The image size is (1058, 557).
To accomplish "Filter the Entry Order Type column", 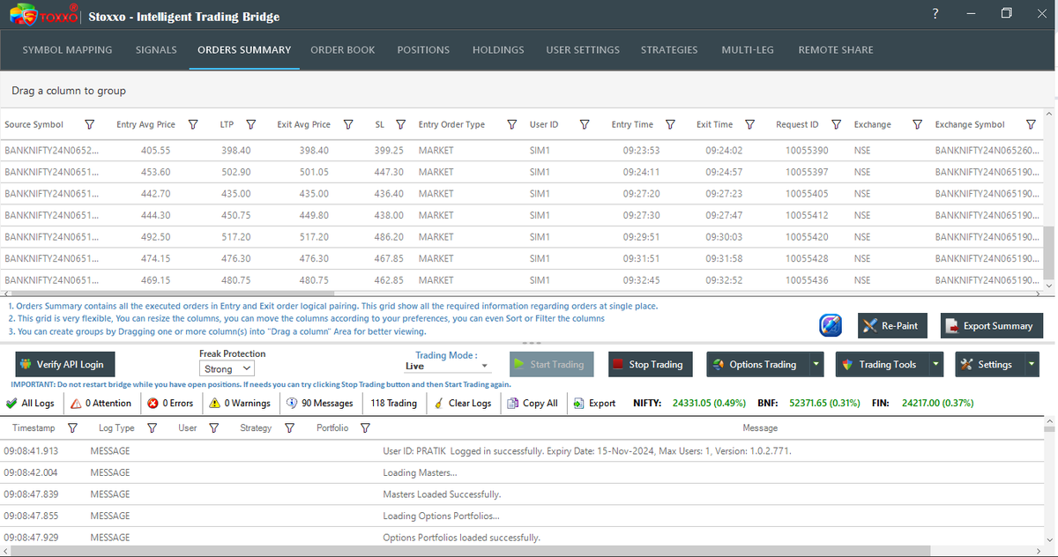I will click(511, 124).
